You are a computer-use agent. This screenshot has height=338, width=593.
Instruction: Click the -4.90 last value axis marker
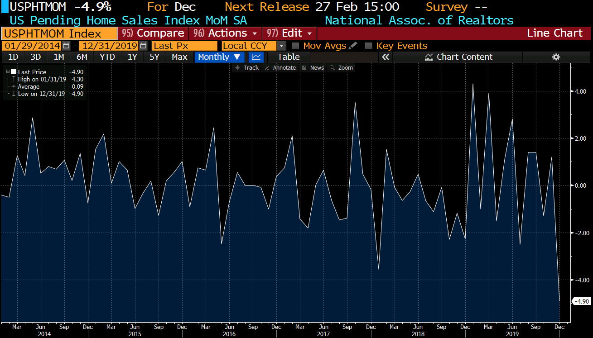click(x=581, y=301)
